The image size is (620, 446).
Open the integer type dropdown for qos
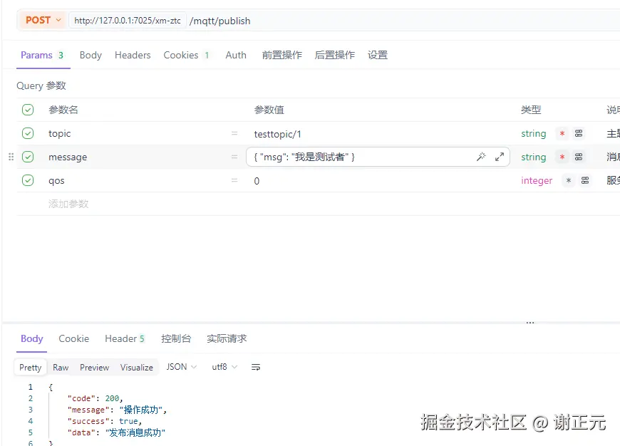pyautogui.click(x=537, y=180)
